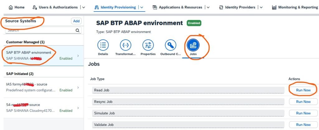319x130 pixels.
Task: Run the Resync Job now
Action: [303, 102]
